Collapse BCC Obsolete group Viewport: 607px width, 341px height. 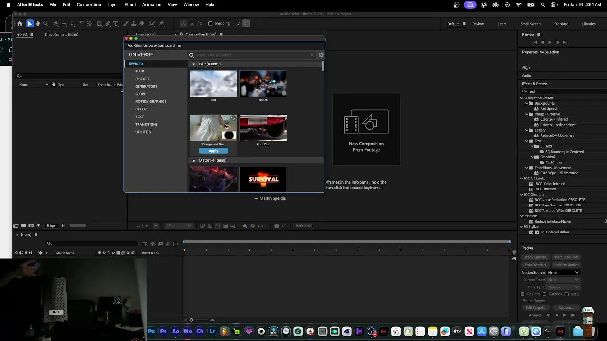(x=522, y=195)
